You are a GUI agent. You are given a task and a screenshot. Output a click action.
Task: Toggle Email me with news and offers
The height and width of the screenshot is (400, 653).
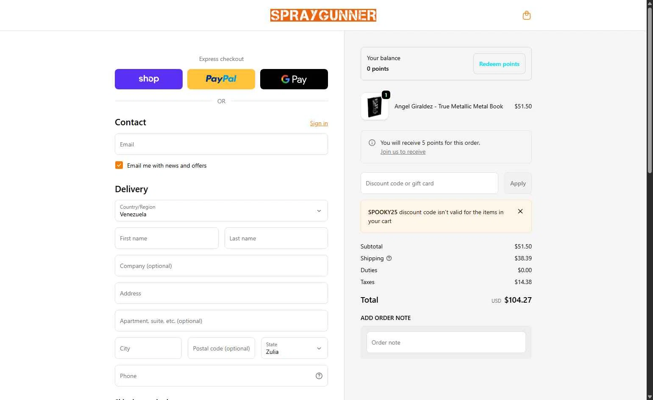coord(119,165)
